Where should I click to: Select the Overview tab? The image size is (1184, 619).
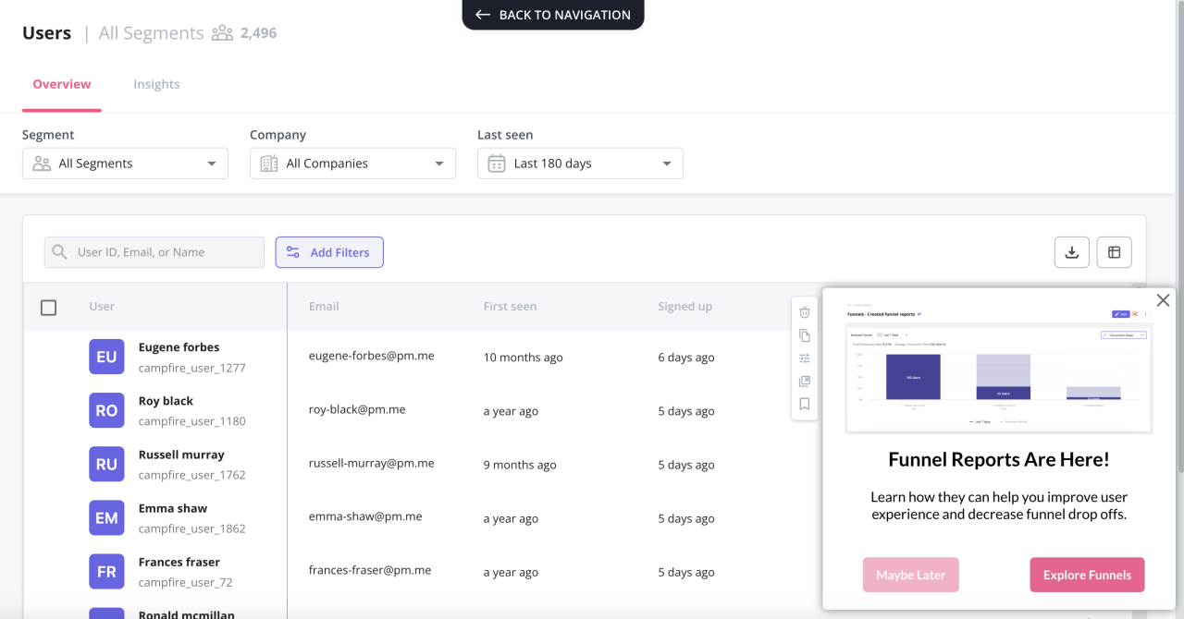pyautogui.click(x=61, y=84)
